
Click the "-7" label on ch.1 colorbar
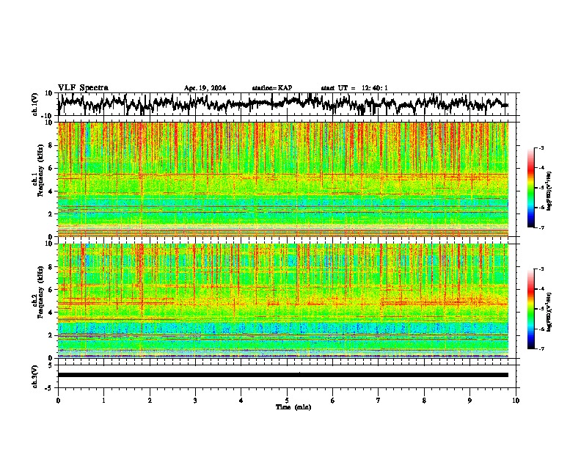(541, 227)
